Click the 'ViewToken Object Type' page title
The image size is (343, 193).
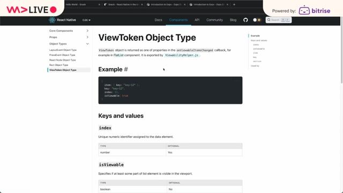tap(147, 38)
